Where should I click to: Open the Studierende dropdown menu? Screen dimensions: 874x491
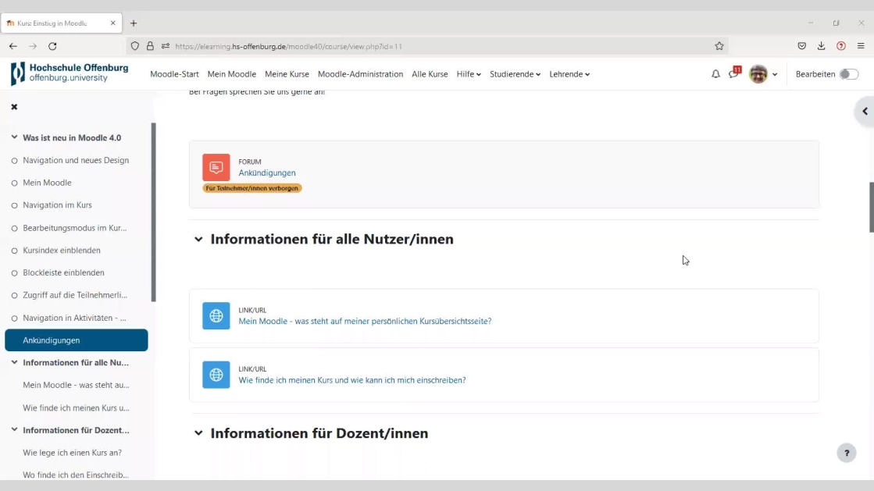(515, 74)
